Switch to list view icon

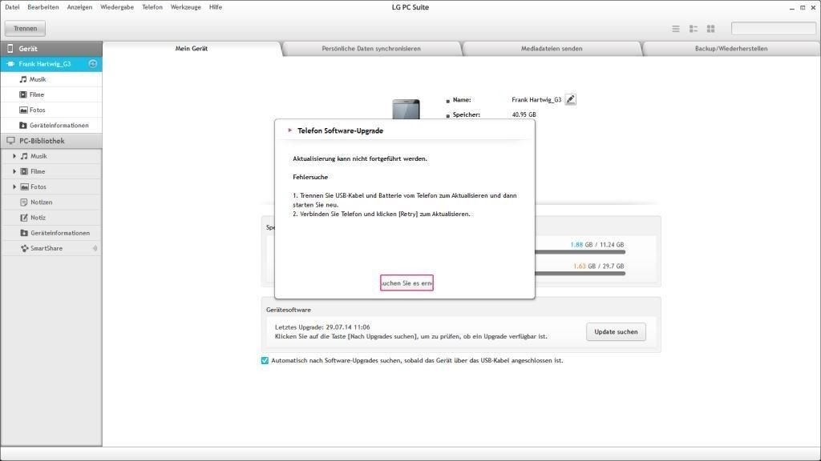676,29
